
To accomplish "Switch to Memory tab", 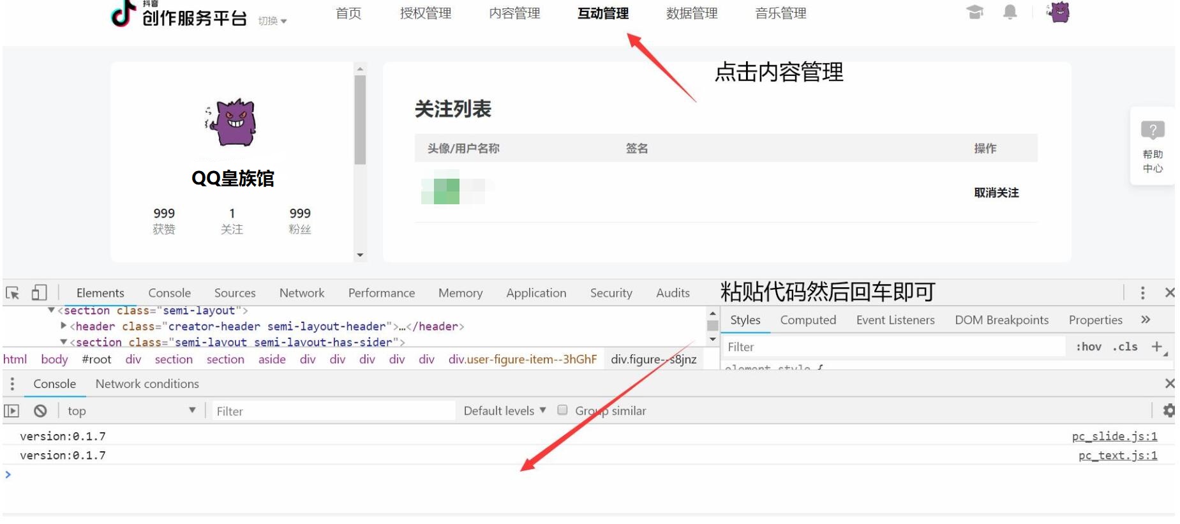I will coord(460,293).
